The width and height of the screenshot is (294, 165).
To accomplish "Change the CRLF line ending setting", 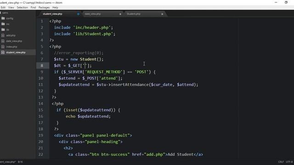I will click(x=281, y=162).
